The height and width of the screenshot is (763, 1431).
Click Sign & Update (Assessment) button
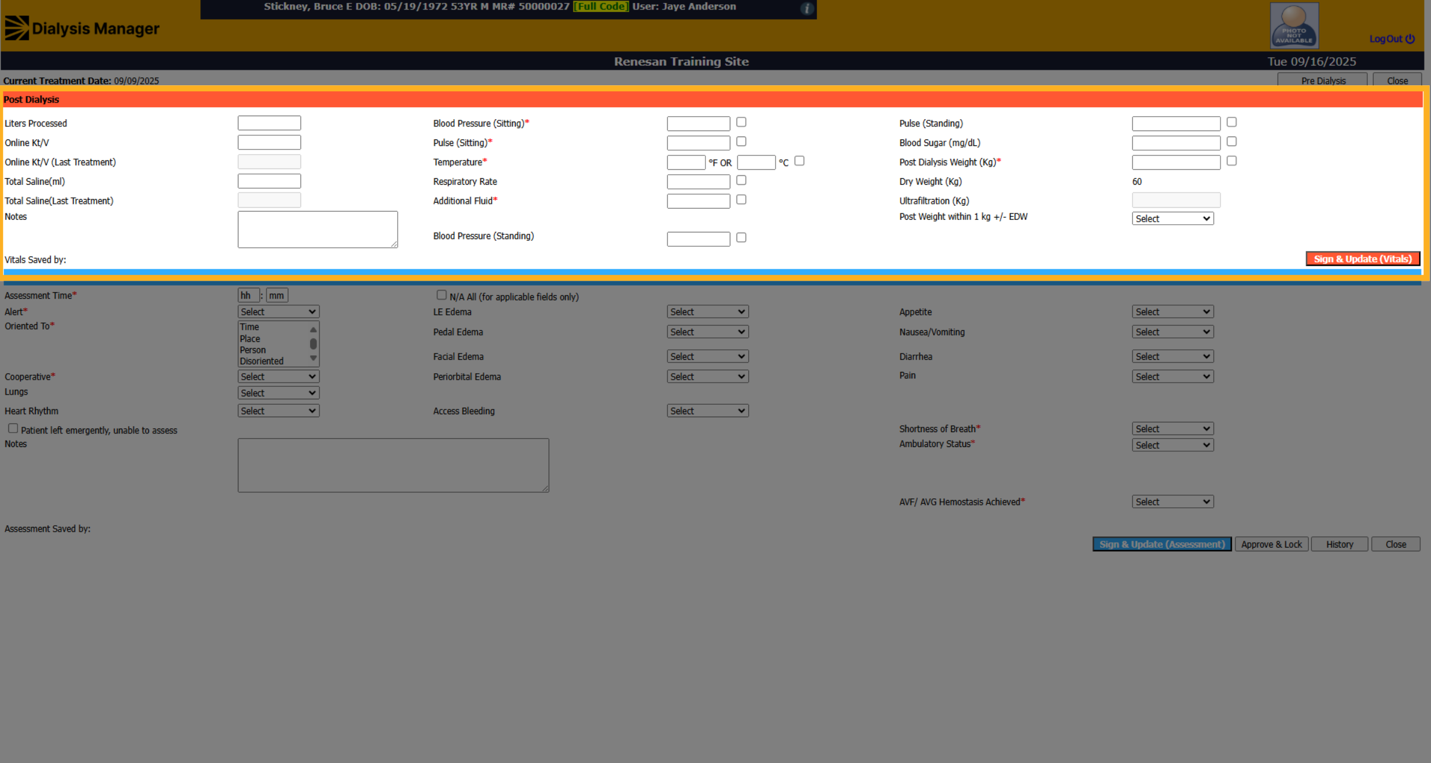click(x=1161, y=544)
